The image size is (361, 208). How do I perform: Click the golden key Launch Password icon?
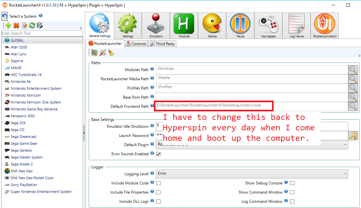[x=353, y=136]
